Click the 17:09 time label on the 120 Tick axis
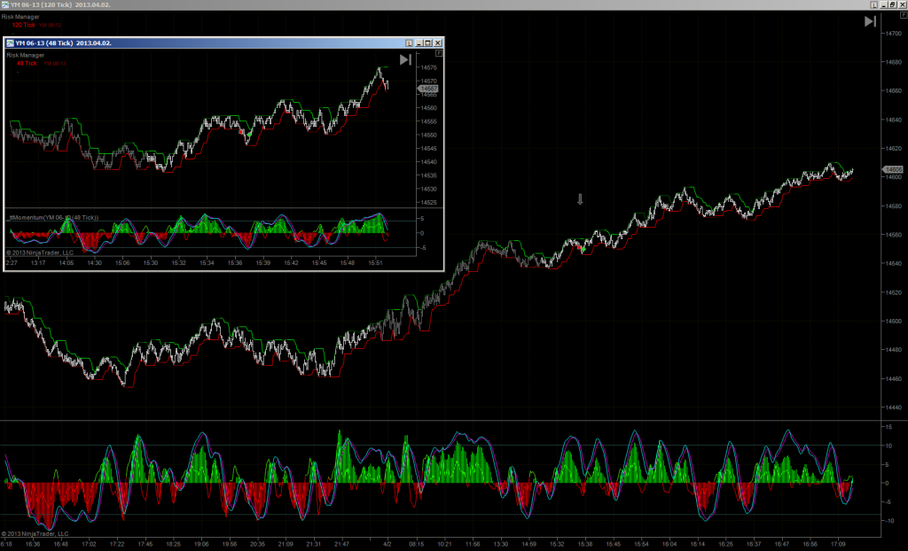Image resolution: width=908 pixels, height=551 pixels. (x=838, y=544)
